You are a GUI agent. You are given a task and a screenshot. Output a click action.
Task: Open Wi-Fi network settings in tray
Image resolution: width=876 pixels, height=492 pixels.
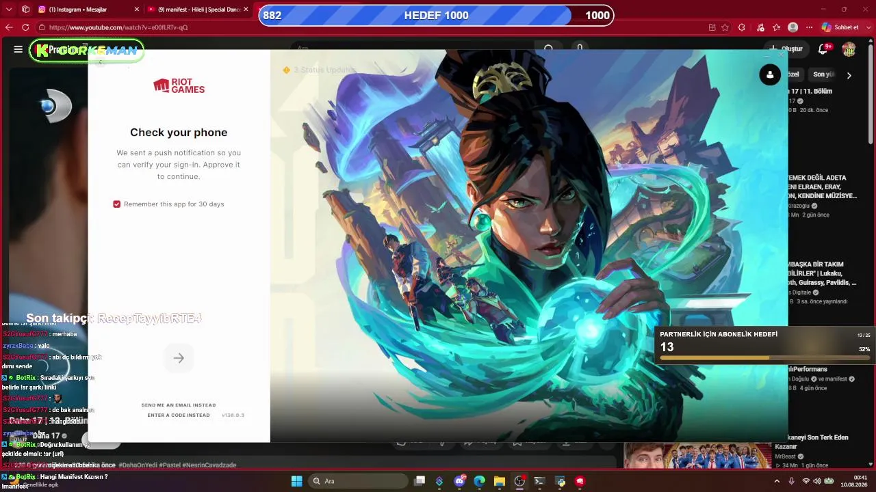[x=806, y=481]
